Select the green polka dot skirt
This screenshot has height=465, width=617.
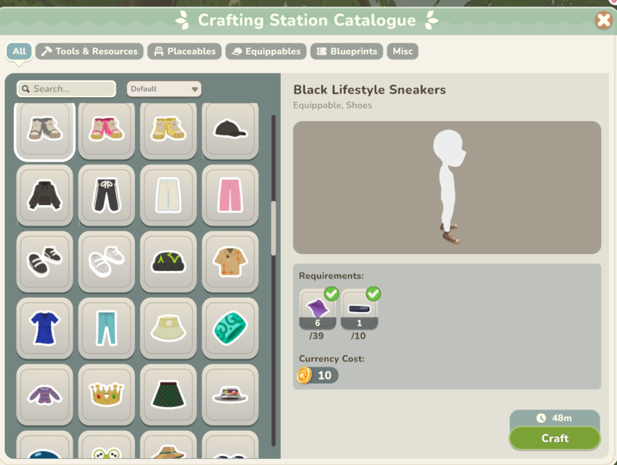(x=169, y=395)
